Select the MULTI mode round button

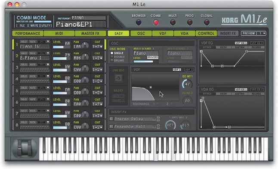[173, 22]
